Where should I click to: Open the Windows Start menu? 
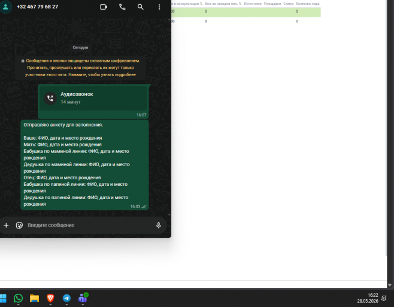pyautogui.click(x=3, y=299)
